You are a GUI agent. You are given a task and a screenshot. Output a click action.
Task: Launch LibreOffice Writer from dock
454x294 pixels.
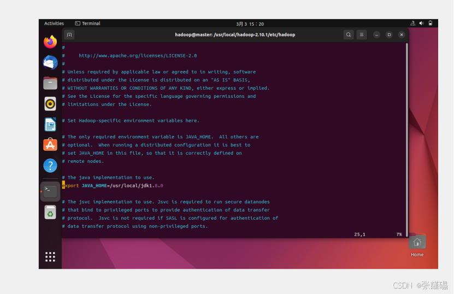coord(50,124)
